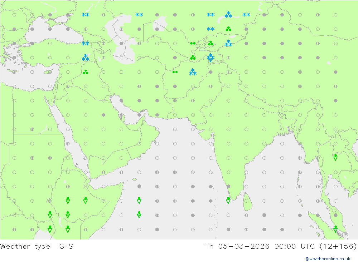Click the green shower symbol over Myanmar
The height and width of the screenshot is (262, 358).
[335, 157]
